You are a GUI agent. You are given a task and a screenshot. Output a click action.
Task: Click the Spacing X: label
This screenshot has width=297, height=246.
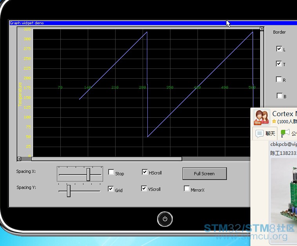click(26, 171)
